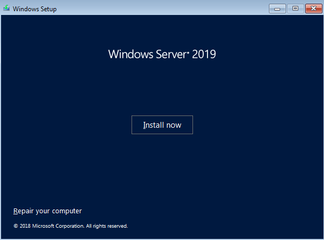Close the Windows Setup window
This screenshot has width=324, height=240.
click(x=314, y=9)
